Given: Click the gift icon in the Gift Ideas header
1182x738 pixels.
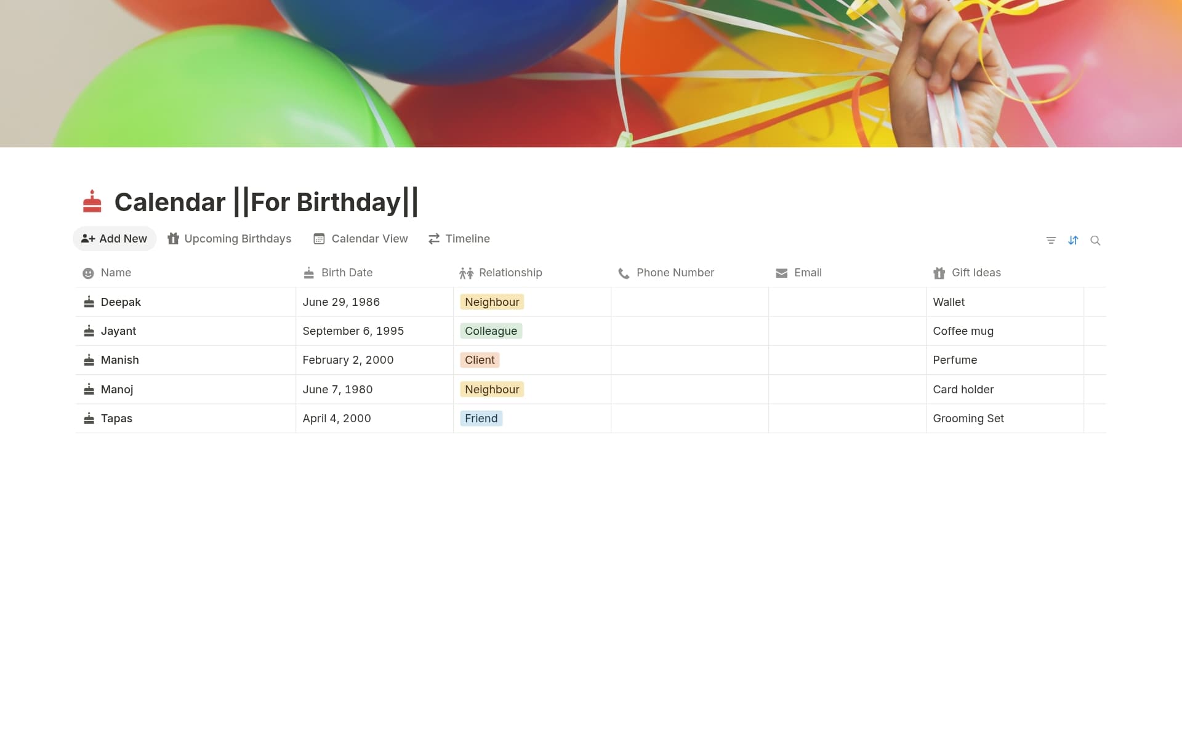Looking at the screenshot, I should [x=938, y=273].
